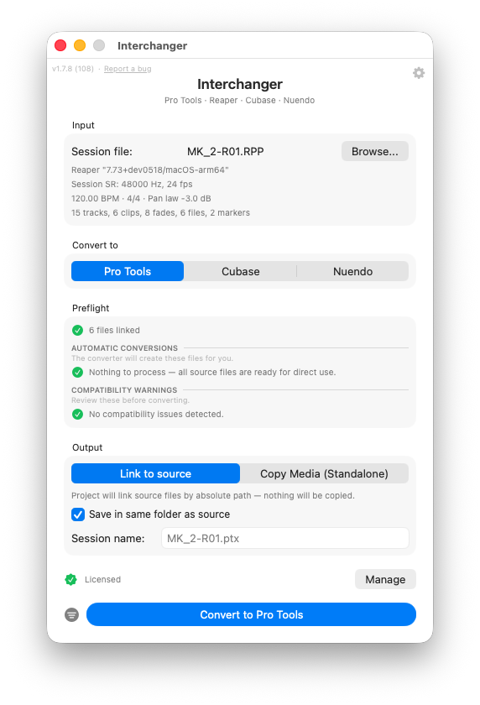
Task: Start conversion with Convert to Pro Tools
Action: coord(251,614)
